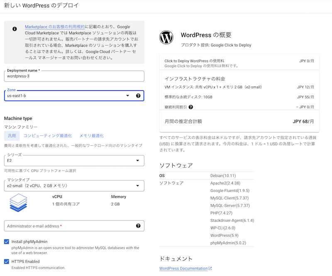
Task: Click the 月間の推定合計額 label
Action: pyautogui.click(x=183, y=121)
